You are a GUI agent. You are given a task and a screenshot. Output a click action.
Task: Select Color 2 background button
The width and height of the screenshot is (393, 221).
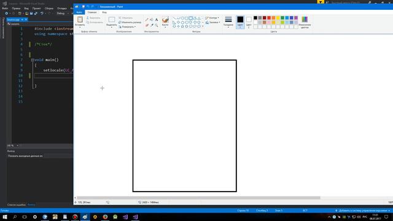pos(249,22)
